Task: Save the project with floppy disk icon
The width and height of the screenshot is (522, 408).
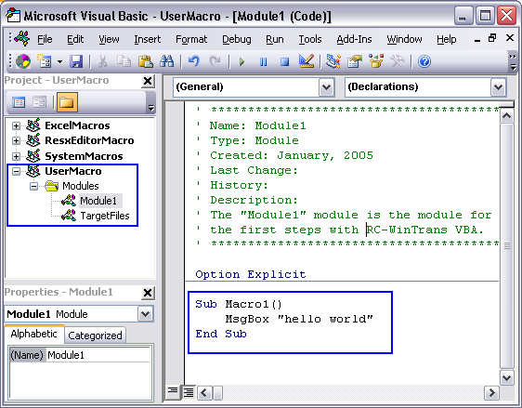Action: (x=76, y=61)
